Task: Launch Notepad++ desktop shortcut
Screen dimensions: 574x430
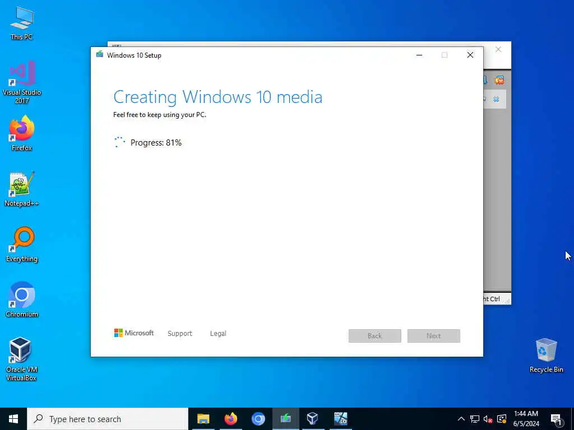Action: (x=22, y=189)
